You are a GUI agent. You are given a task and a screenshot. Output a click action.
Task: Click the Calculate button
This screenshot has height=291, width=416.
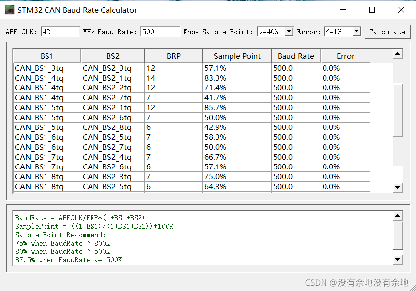387,32
